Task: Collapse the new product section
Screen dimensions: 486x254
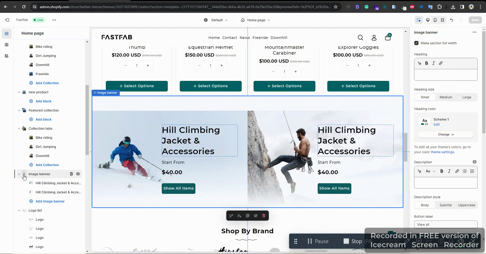Action: click(19, 92)
